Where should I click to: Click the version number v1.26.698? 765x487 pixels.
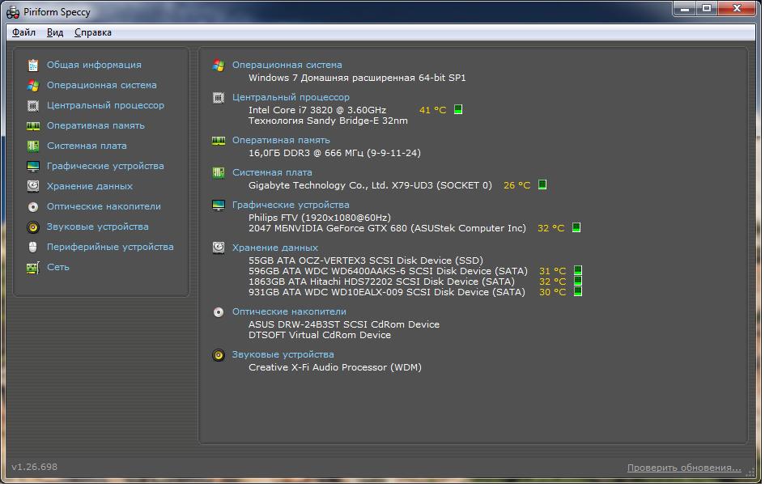click(35, 467)
